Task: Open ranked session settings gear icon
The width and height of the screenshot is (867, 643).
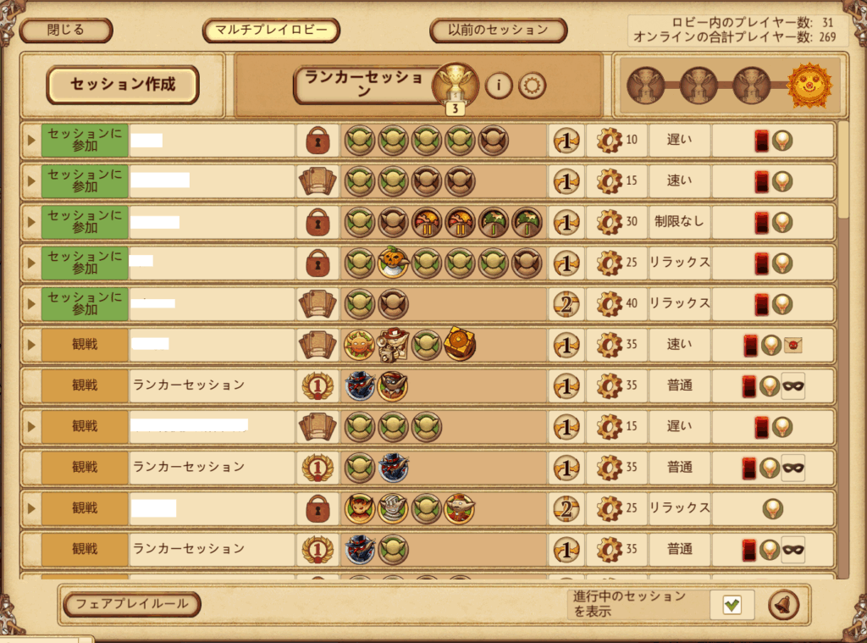Action: (533, 86)
